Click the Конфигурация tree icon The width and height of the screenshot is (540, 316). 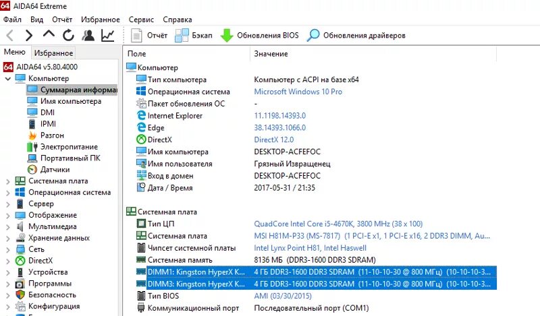tap(20, 306)
